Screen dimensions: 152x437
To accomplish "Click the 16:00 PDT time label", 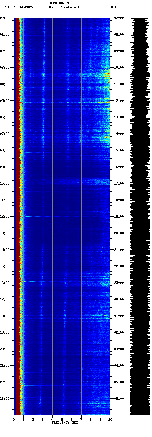I will 5,283.
